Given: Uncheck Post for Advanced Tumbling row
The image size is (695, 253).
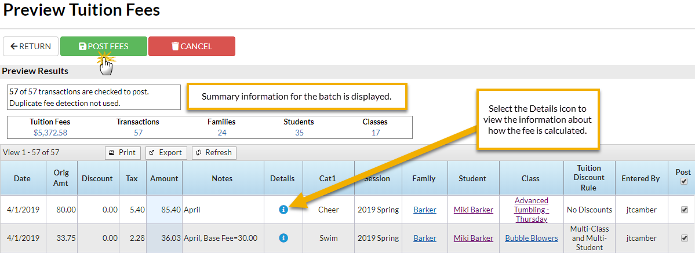Looking at the screenshot, I should click(x=683, y=210).
